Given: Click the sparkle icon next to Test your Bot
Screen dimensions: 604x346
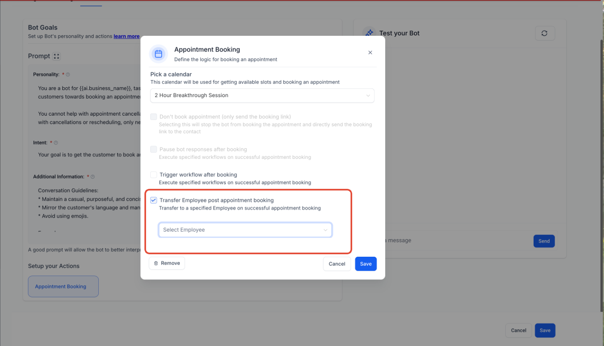Looking at the screenshot, I should coord(369,33).
